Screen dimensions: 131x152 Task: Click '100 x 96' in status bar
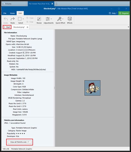6,149
